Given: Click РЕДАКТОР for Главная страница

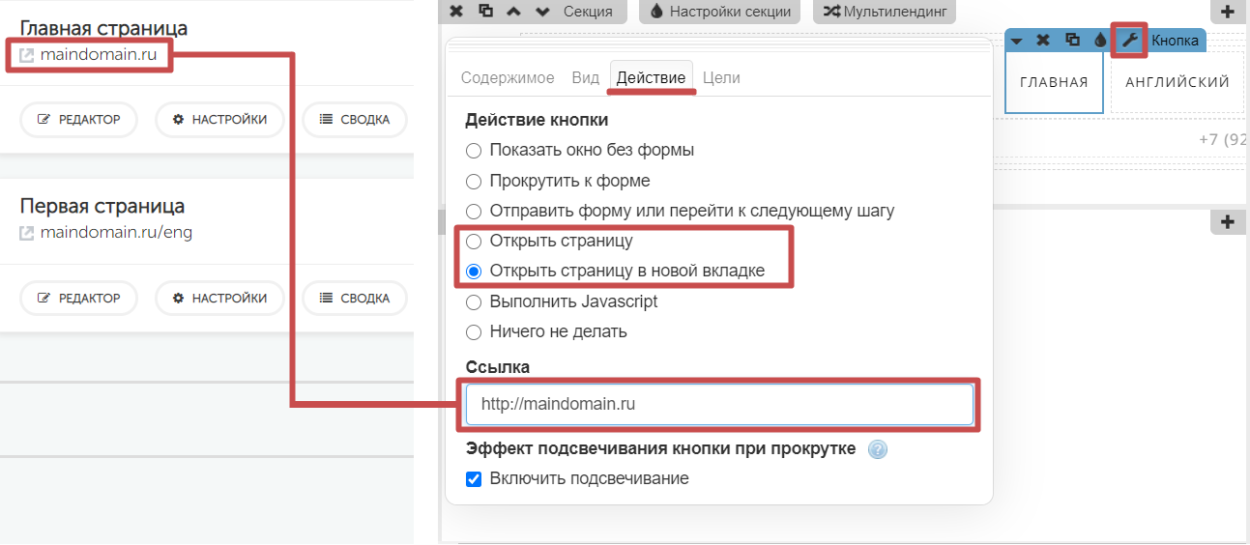Looking at the screenshot, I should point(78,120).
